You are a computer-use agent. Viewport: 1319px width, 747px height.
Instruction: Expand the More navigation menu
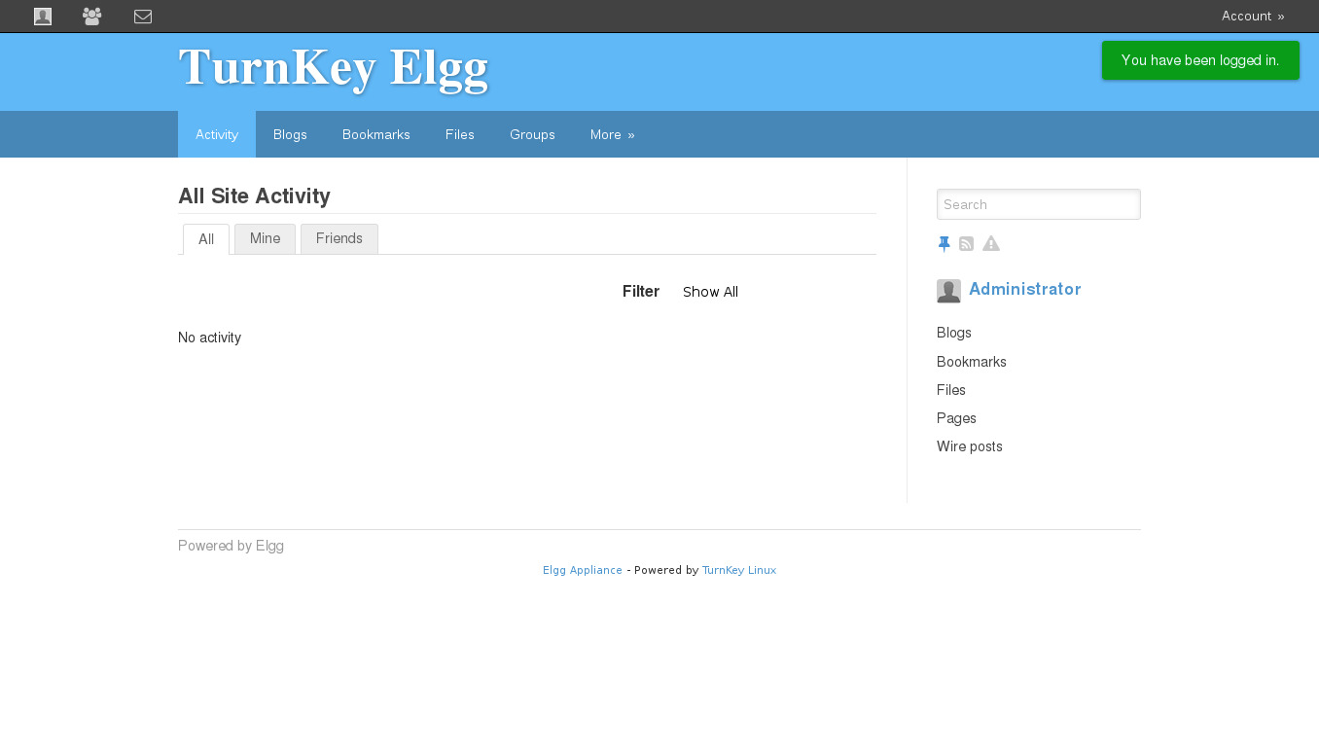click(x=612, y=135)
